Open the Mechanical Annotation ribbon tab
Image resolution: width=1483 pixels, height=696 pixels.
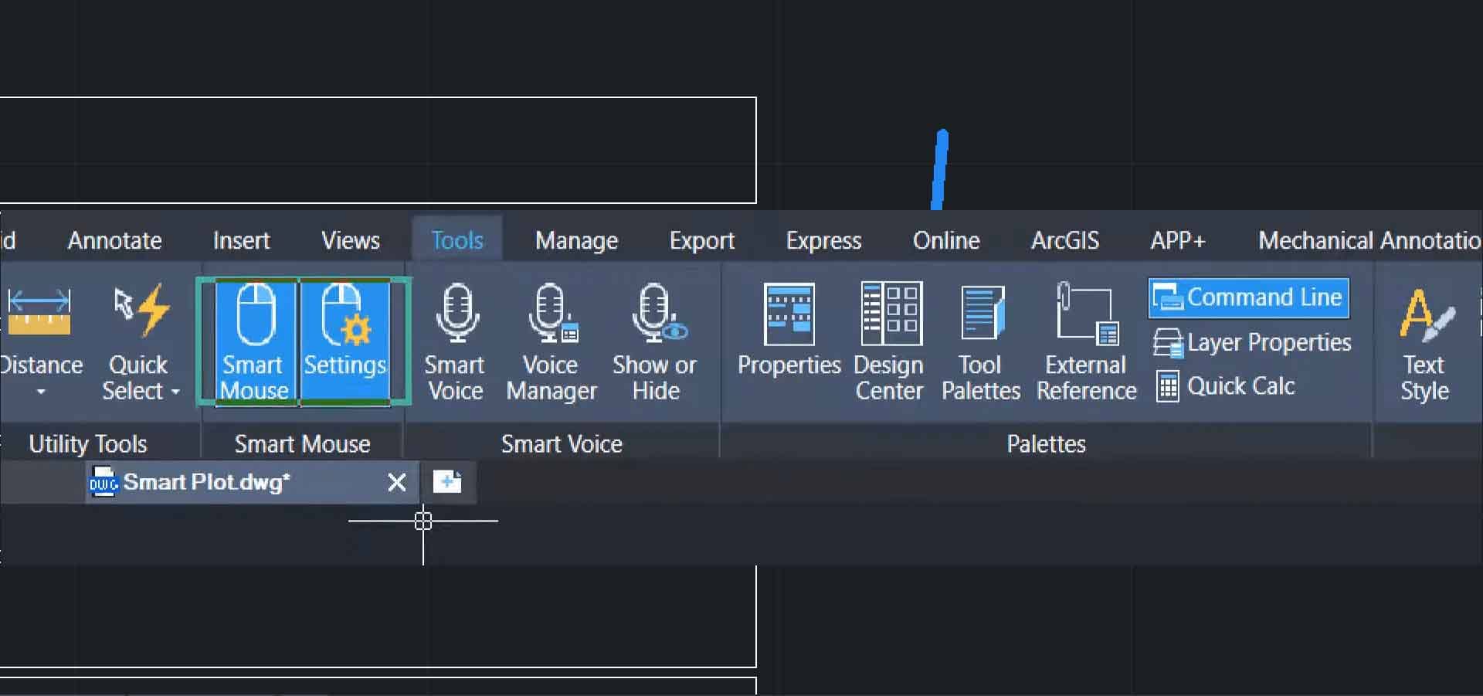pos(1369,240)
